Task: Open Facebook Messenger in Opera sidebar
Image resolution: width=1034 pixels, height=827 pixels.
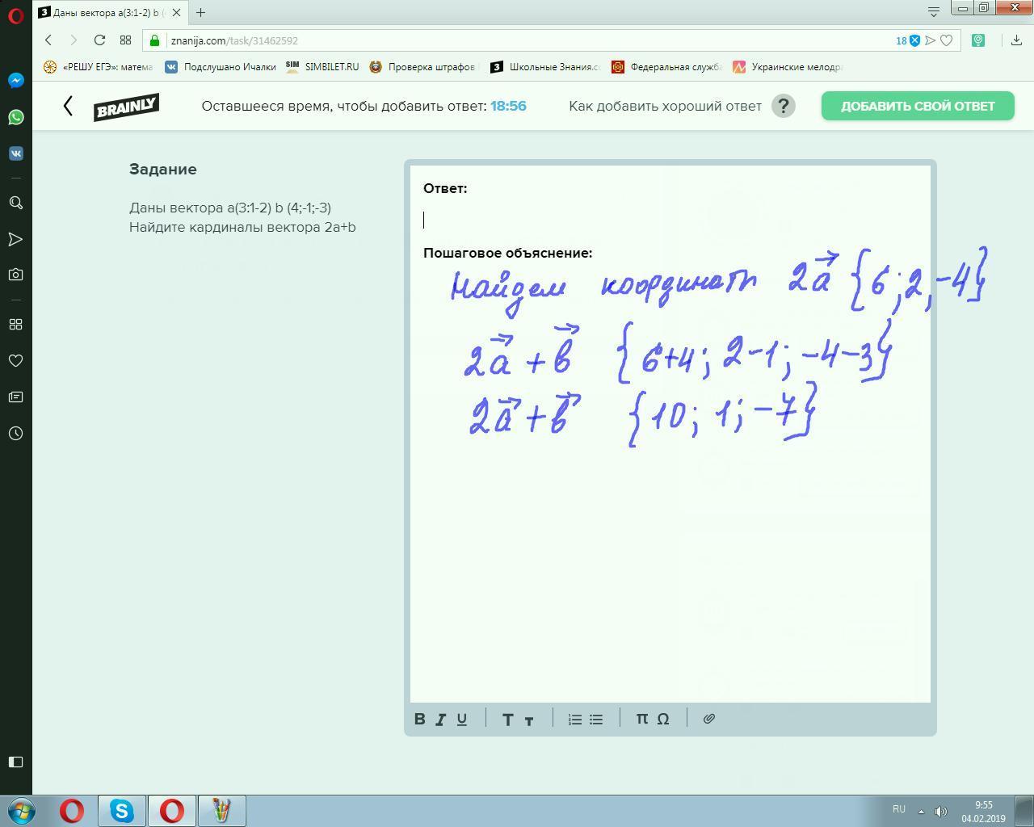Action: 16,81
